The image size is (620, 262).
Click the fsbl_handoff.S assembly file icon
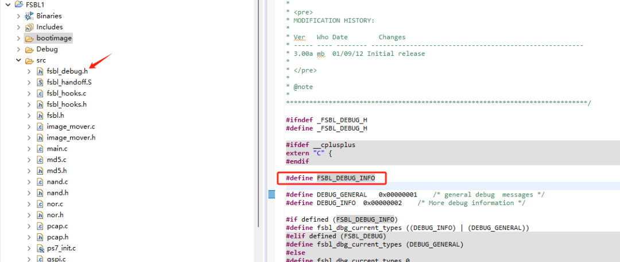pyautogui.click(x=40, y=82)
